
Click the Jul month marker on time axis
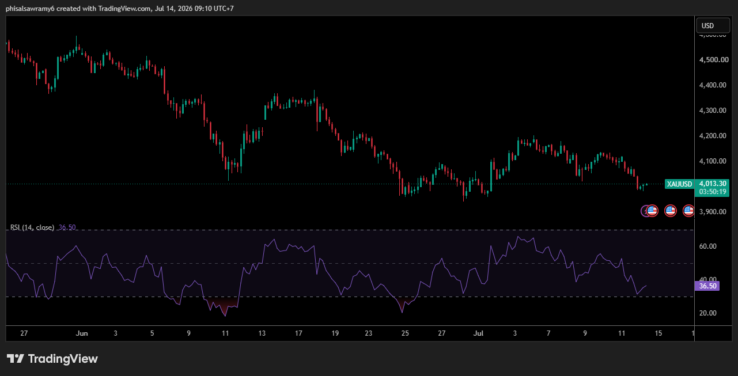[479, 333]
